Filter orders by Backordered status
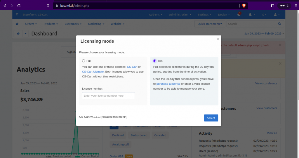Image resolution: width=299 pixels, height=158 pixels. click(139, 135)
